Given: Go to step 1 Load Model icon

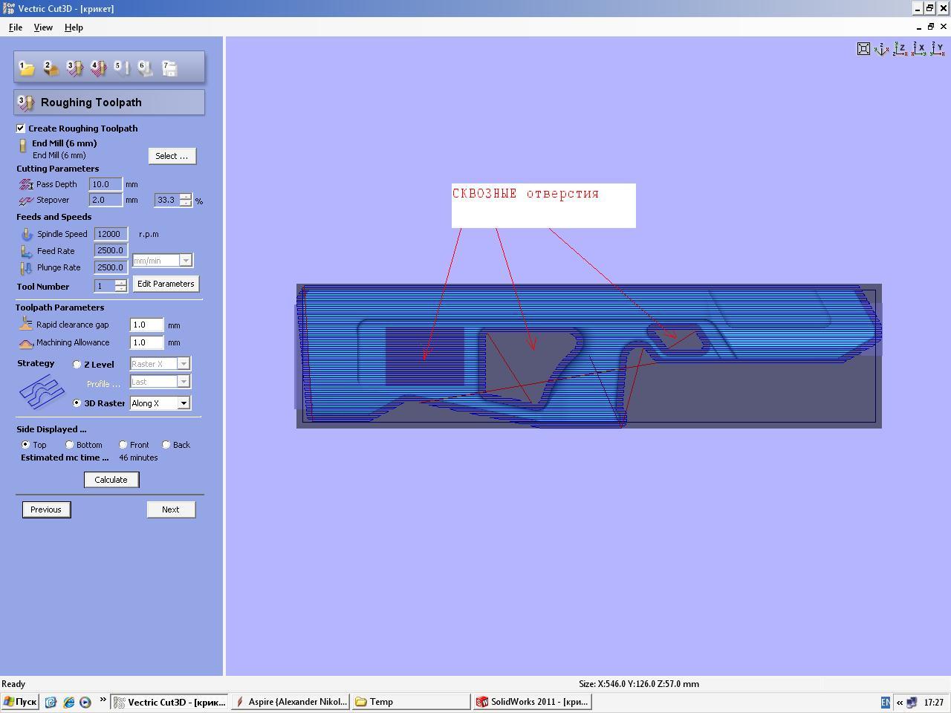Looking at the screenshot, I should click(27, 68).
